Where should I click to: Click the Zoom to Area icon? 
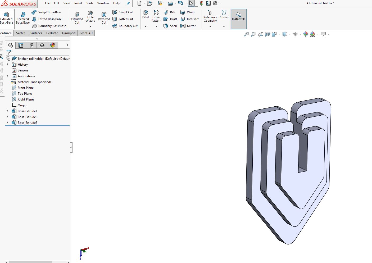click(253, 34)
